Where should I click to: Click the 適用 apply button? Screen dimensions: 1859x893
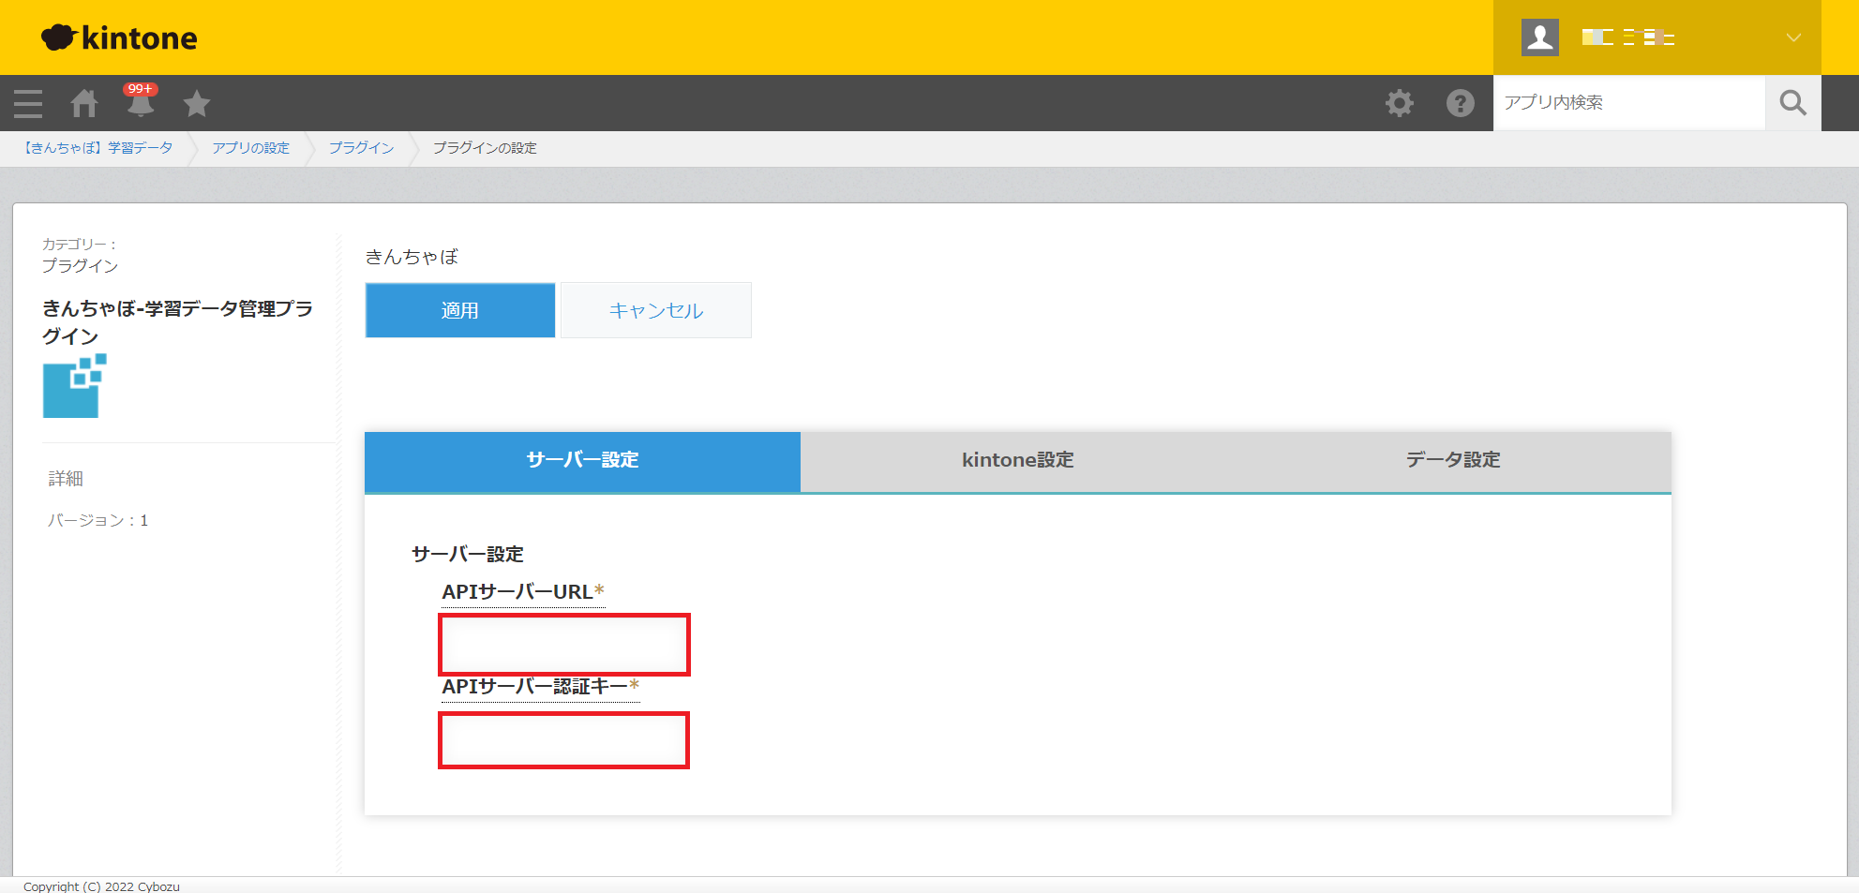[460, 310]
